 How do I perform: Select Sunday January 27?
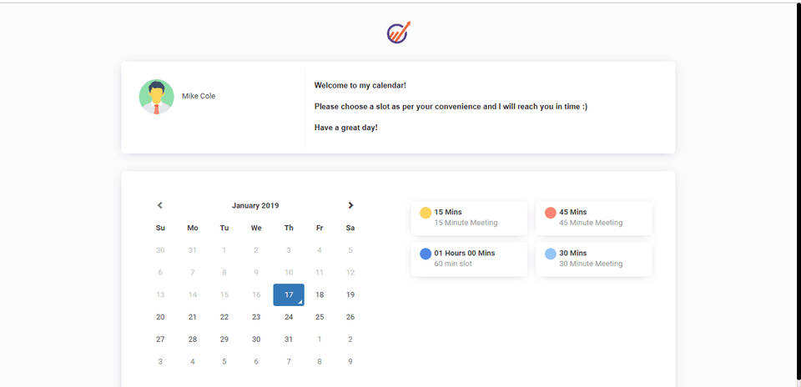coord(160,339)
